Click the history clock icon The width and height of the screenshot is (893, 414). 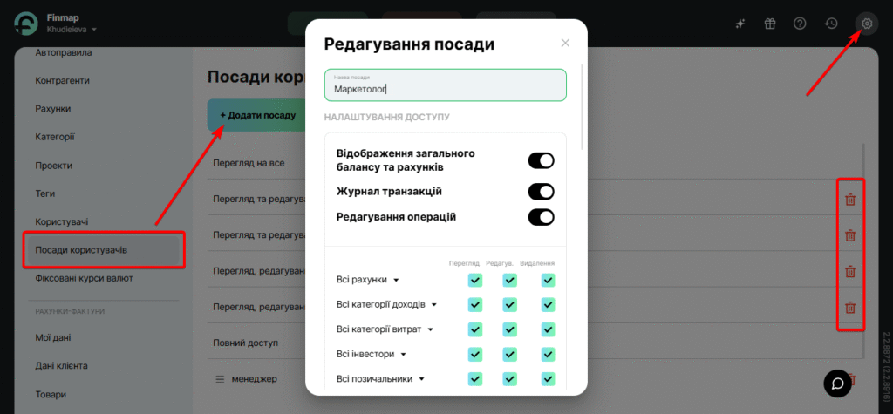pyautogui.click(x=831, y=24)
